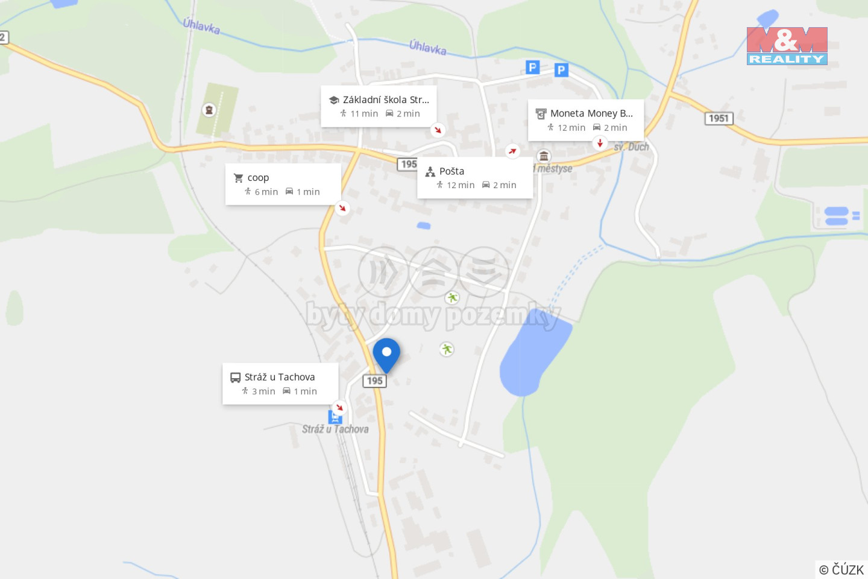The image size is (868, 579).
Task: Click the monument icon by the green park
Action: pos(209,110)
